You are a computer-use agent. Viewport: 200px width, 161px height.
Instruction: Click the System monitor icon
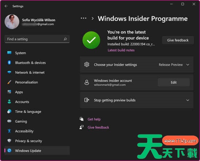pyautogui.click(x=9, y=53)
